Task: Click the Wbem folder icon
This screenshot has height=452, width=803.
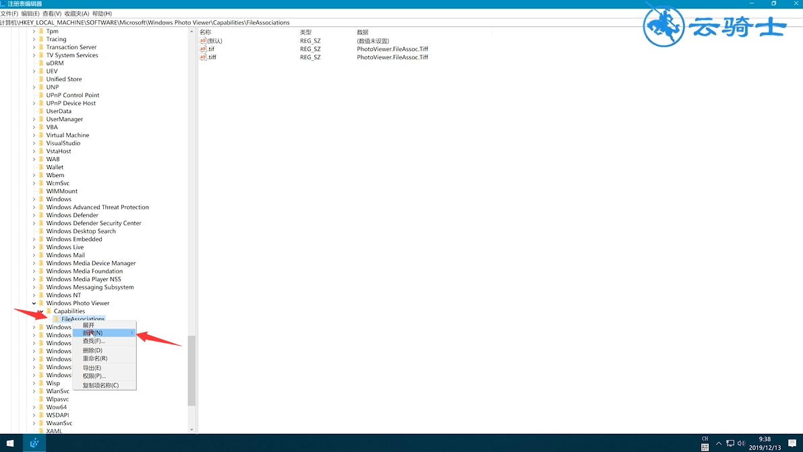Action: point(42,175)
